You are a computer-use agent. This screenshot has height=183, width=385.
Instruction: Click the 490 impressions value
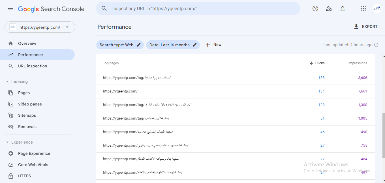click(x=364, y=132)
